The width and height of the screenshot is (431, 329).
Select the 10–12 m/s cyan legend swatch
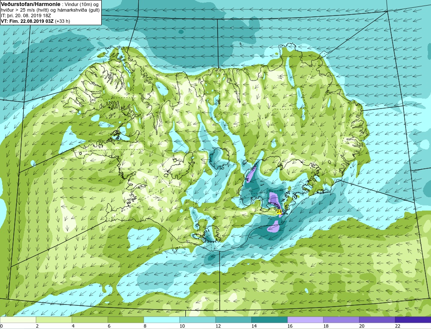(198, 320)
